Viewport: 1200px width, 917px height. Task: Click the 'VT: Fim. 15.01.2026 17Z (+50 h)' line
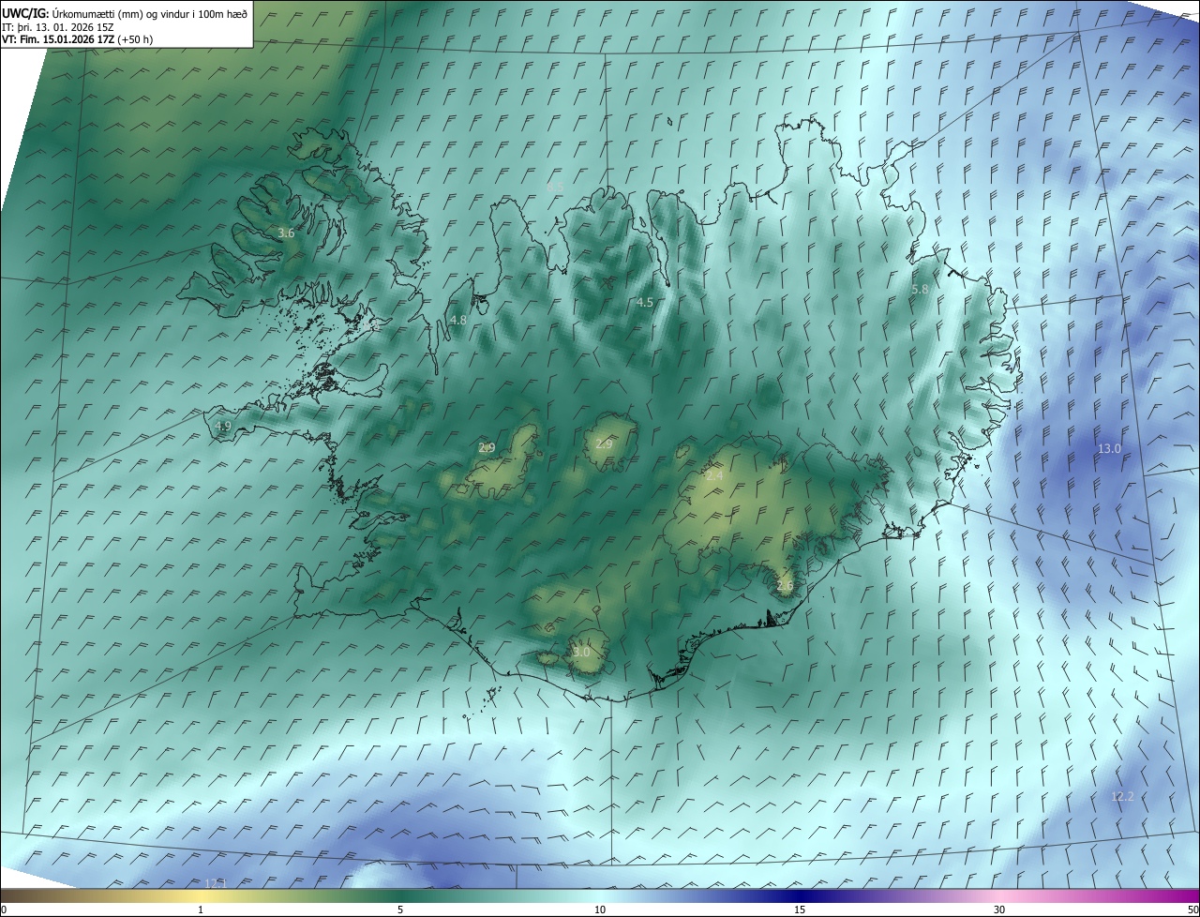[78, 39]
